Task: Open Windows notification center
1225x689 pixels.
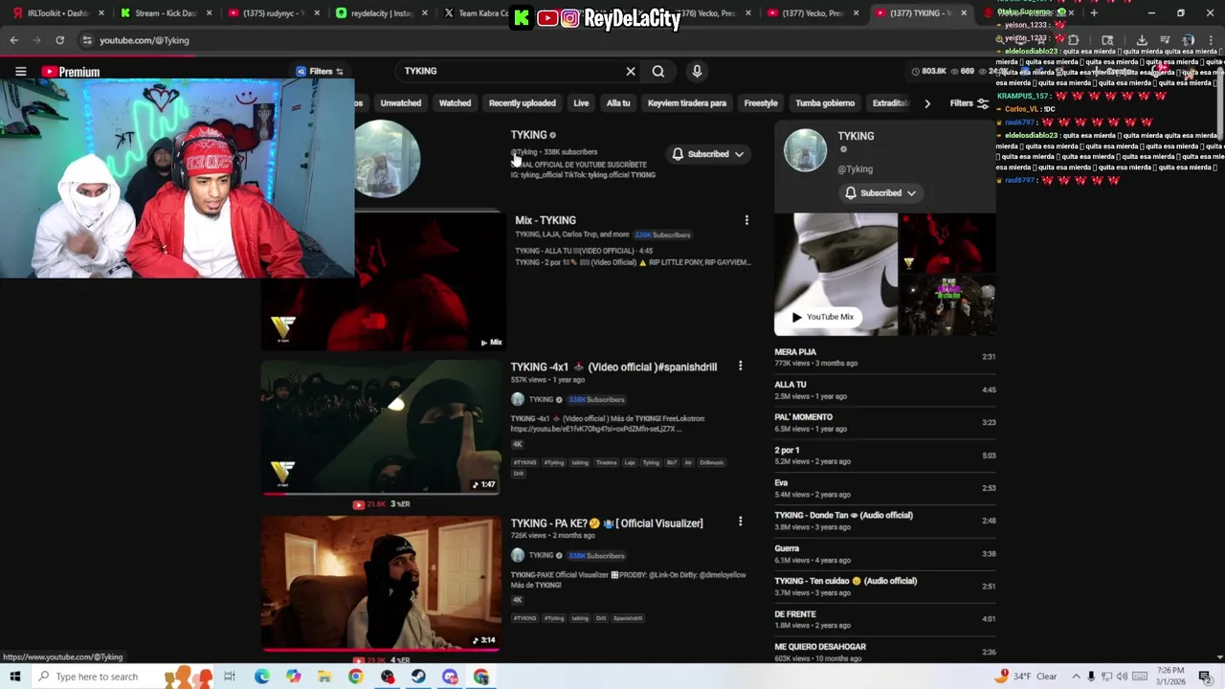Action: [x=1205, y=677]
